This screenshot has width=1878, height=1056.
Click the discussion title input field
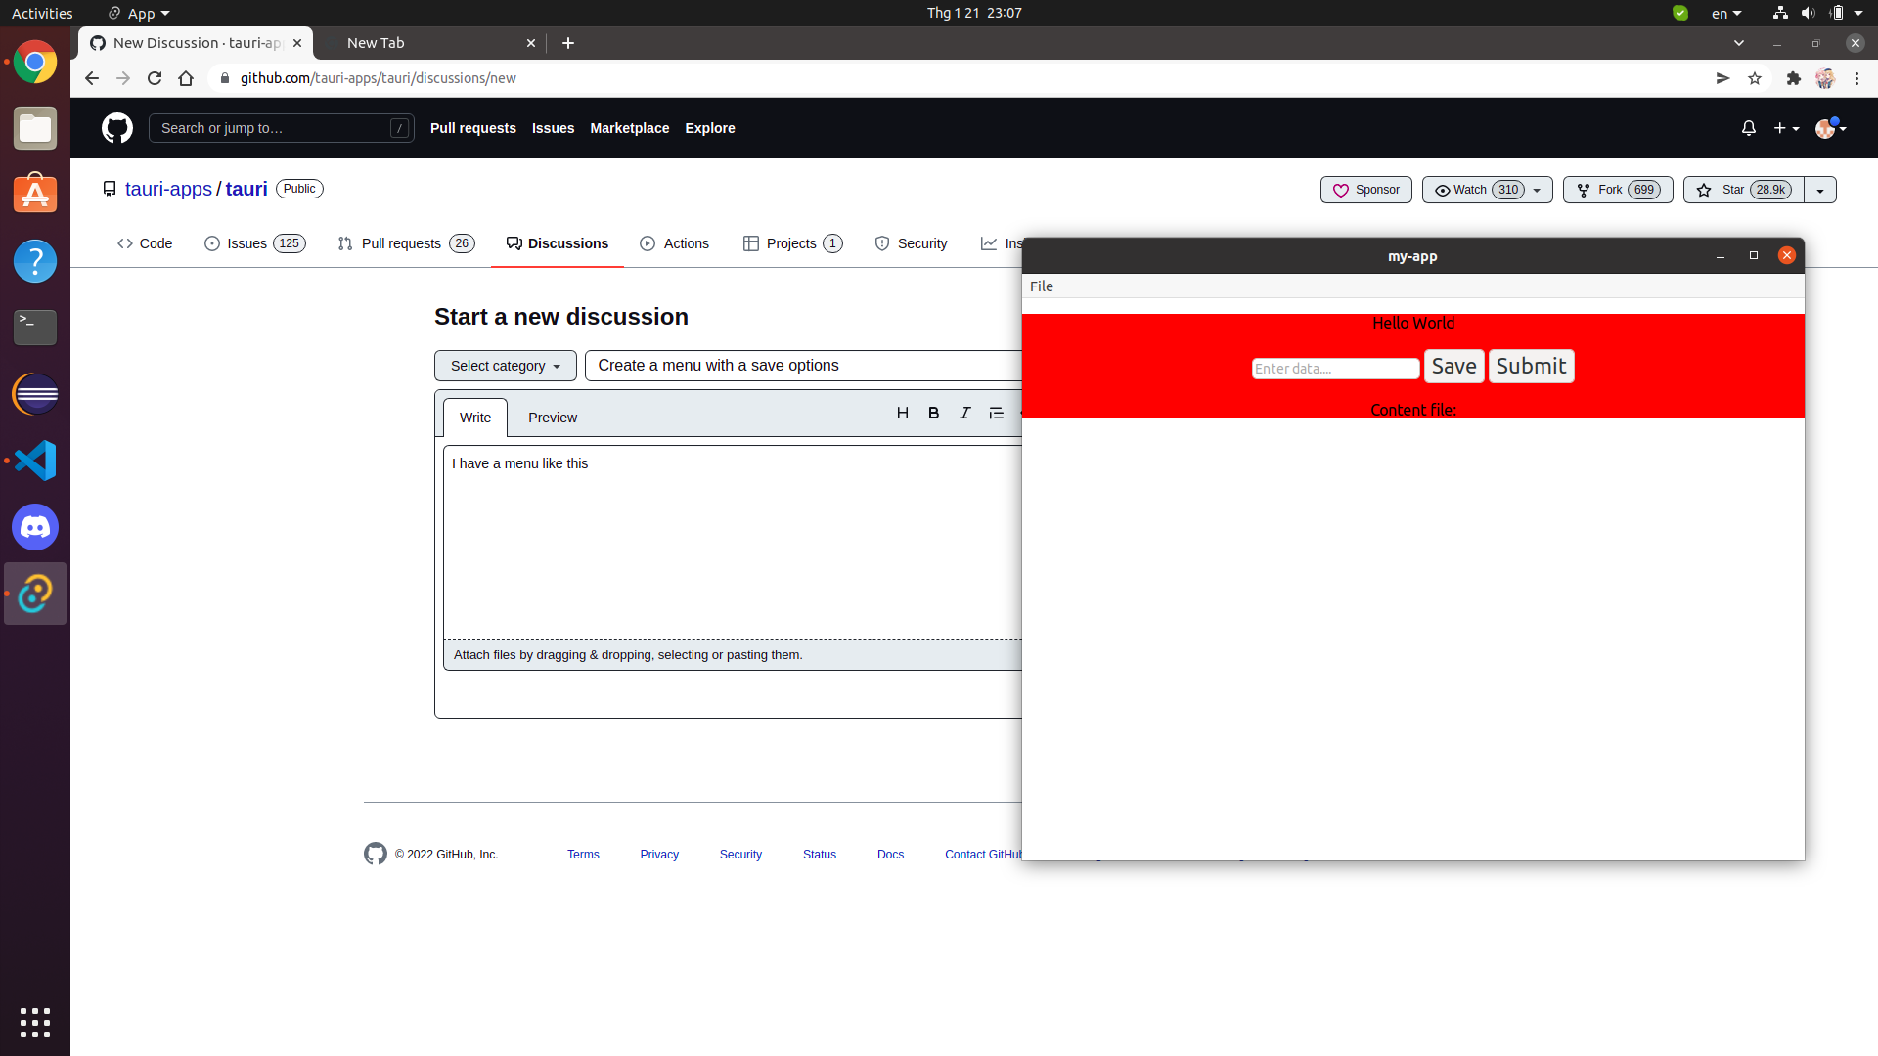point(804,366)
